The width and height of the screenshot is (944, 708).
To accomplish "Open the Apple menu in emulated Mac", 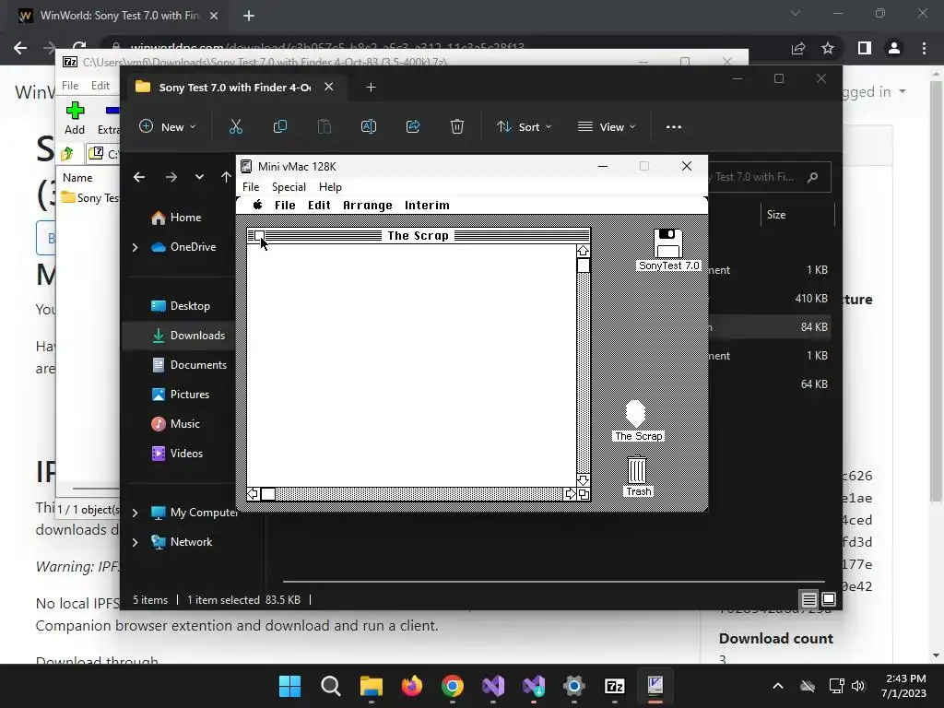I will click(258, 205).
